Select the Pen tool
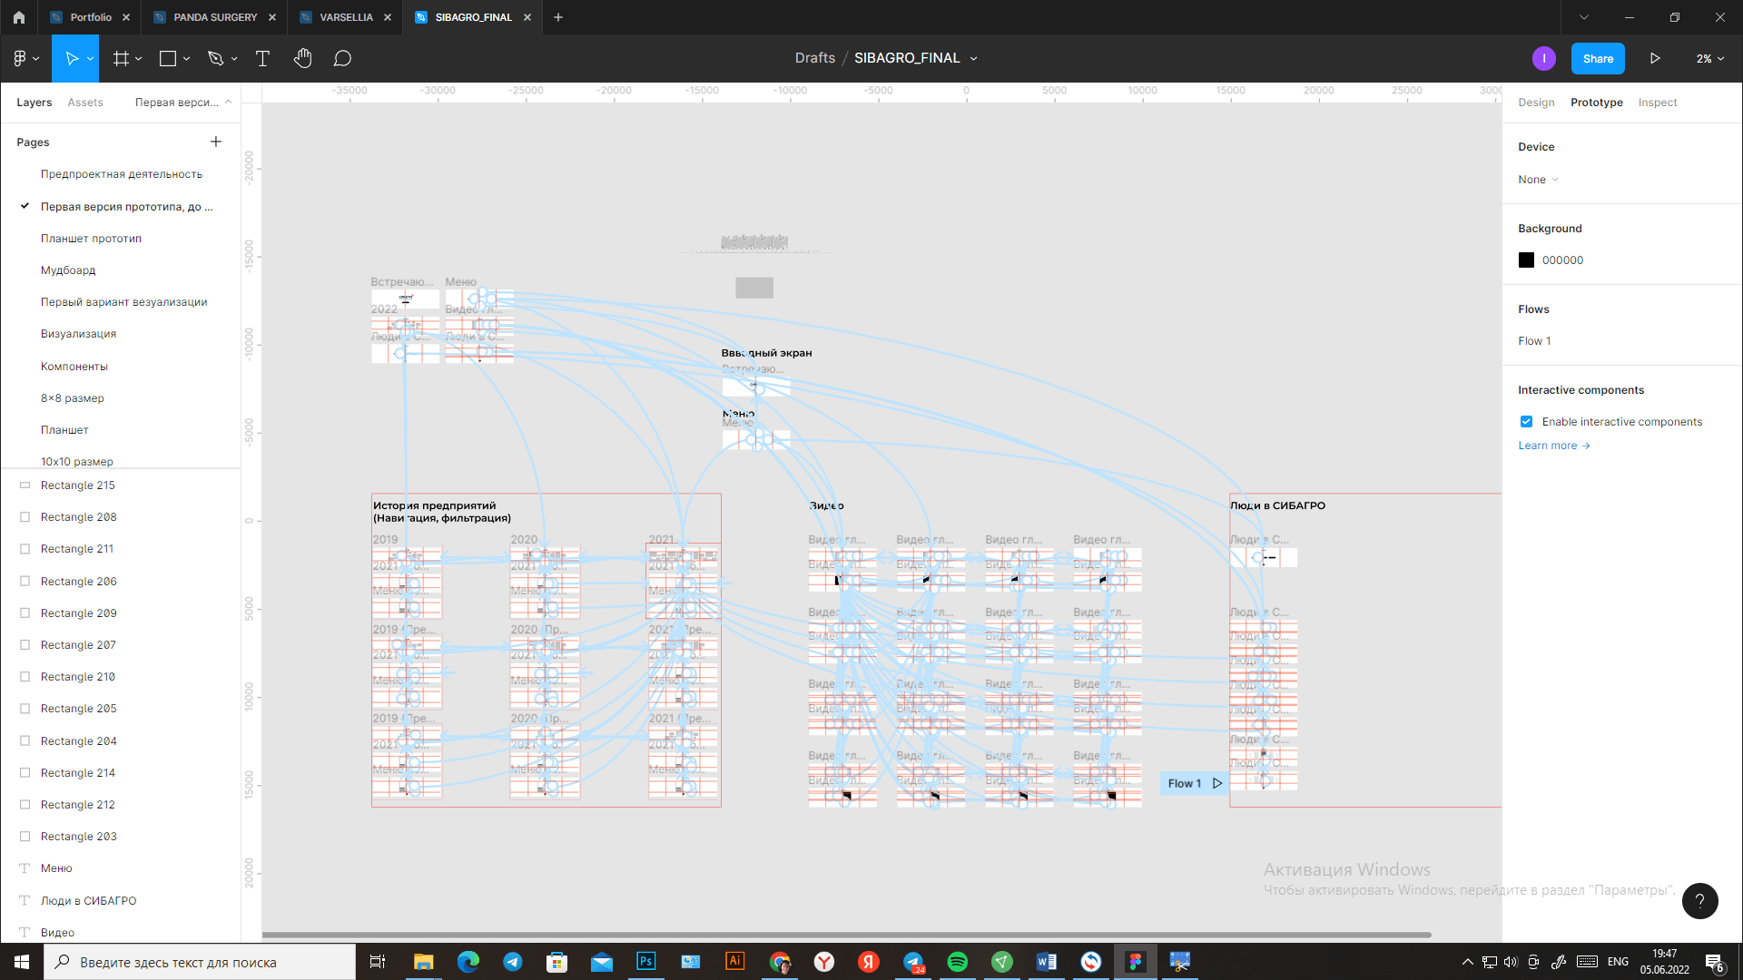The image size is (1743, 980). [215, 58]
